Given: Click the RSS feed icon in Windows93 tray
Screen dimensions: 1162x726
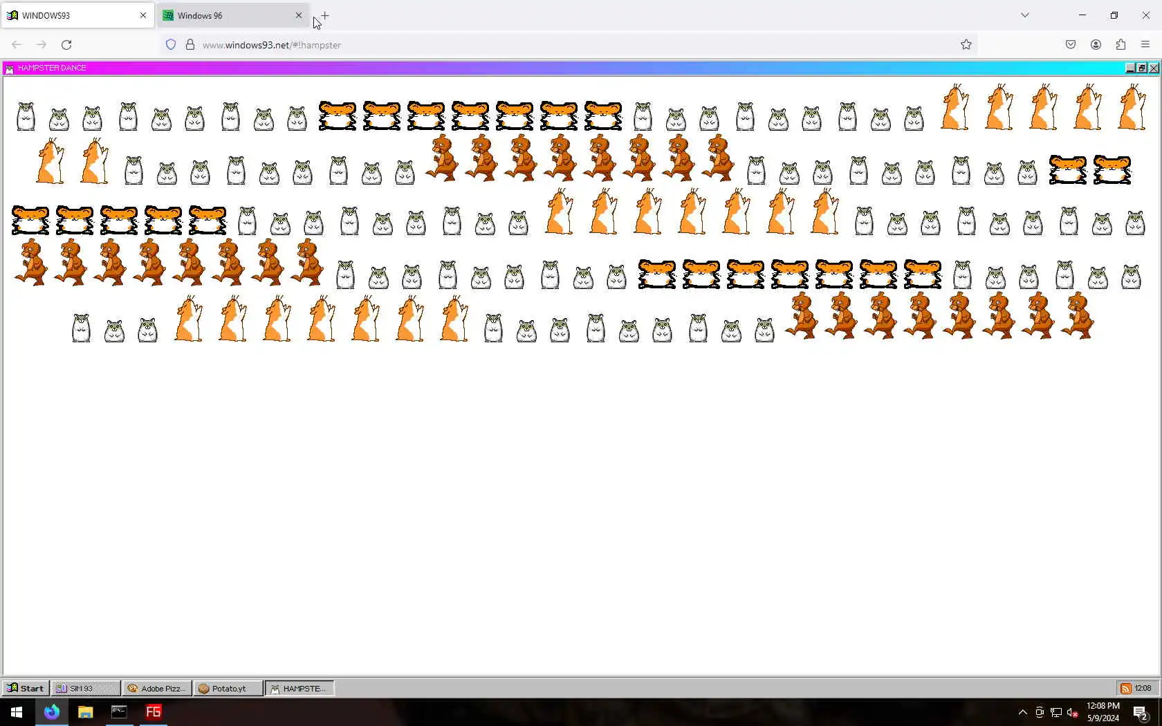Looking at the screenshot, I should [x=1126, y=688].
